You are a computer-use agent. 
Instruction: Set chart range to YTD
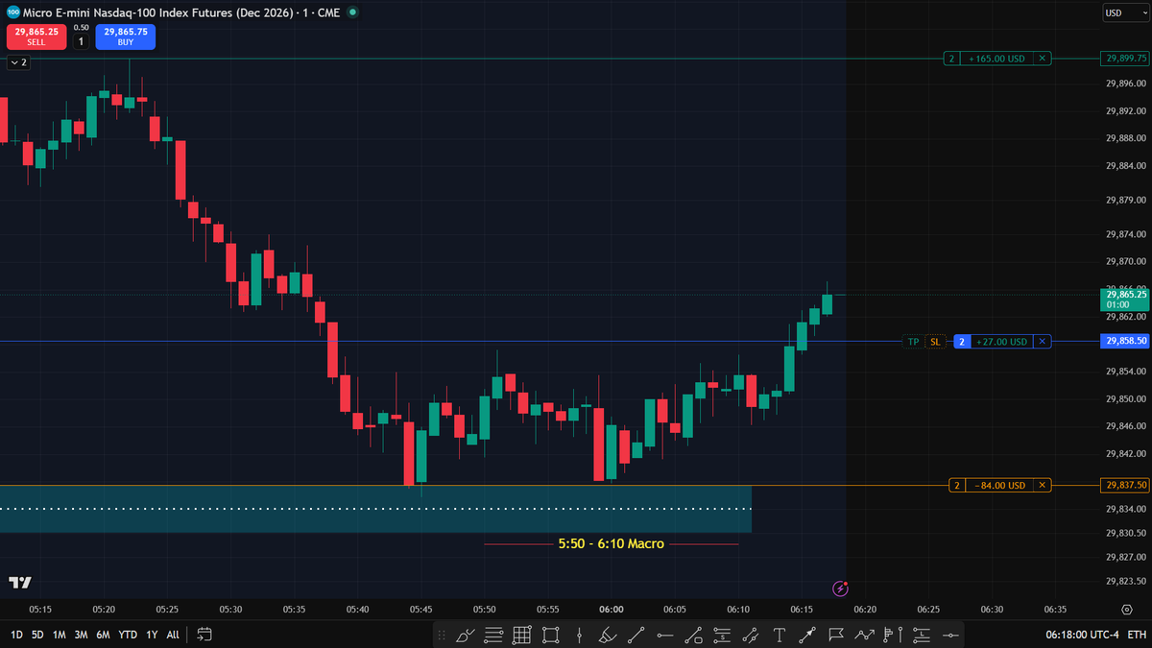click(128, 635)
